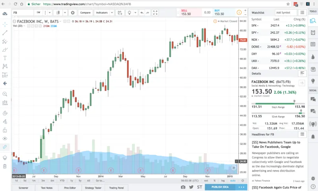Click the Add Symbol watchlist field
The image size is (318, 191).
point(286,13)
